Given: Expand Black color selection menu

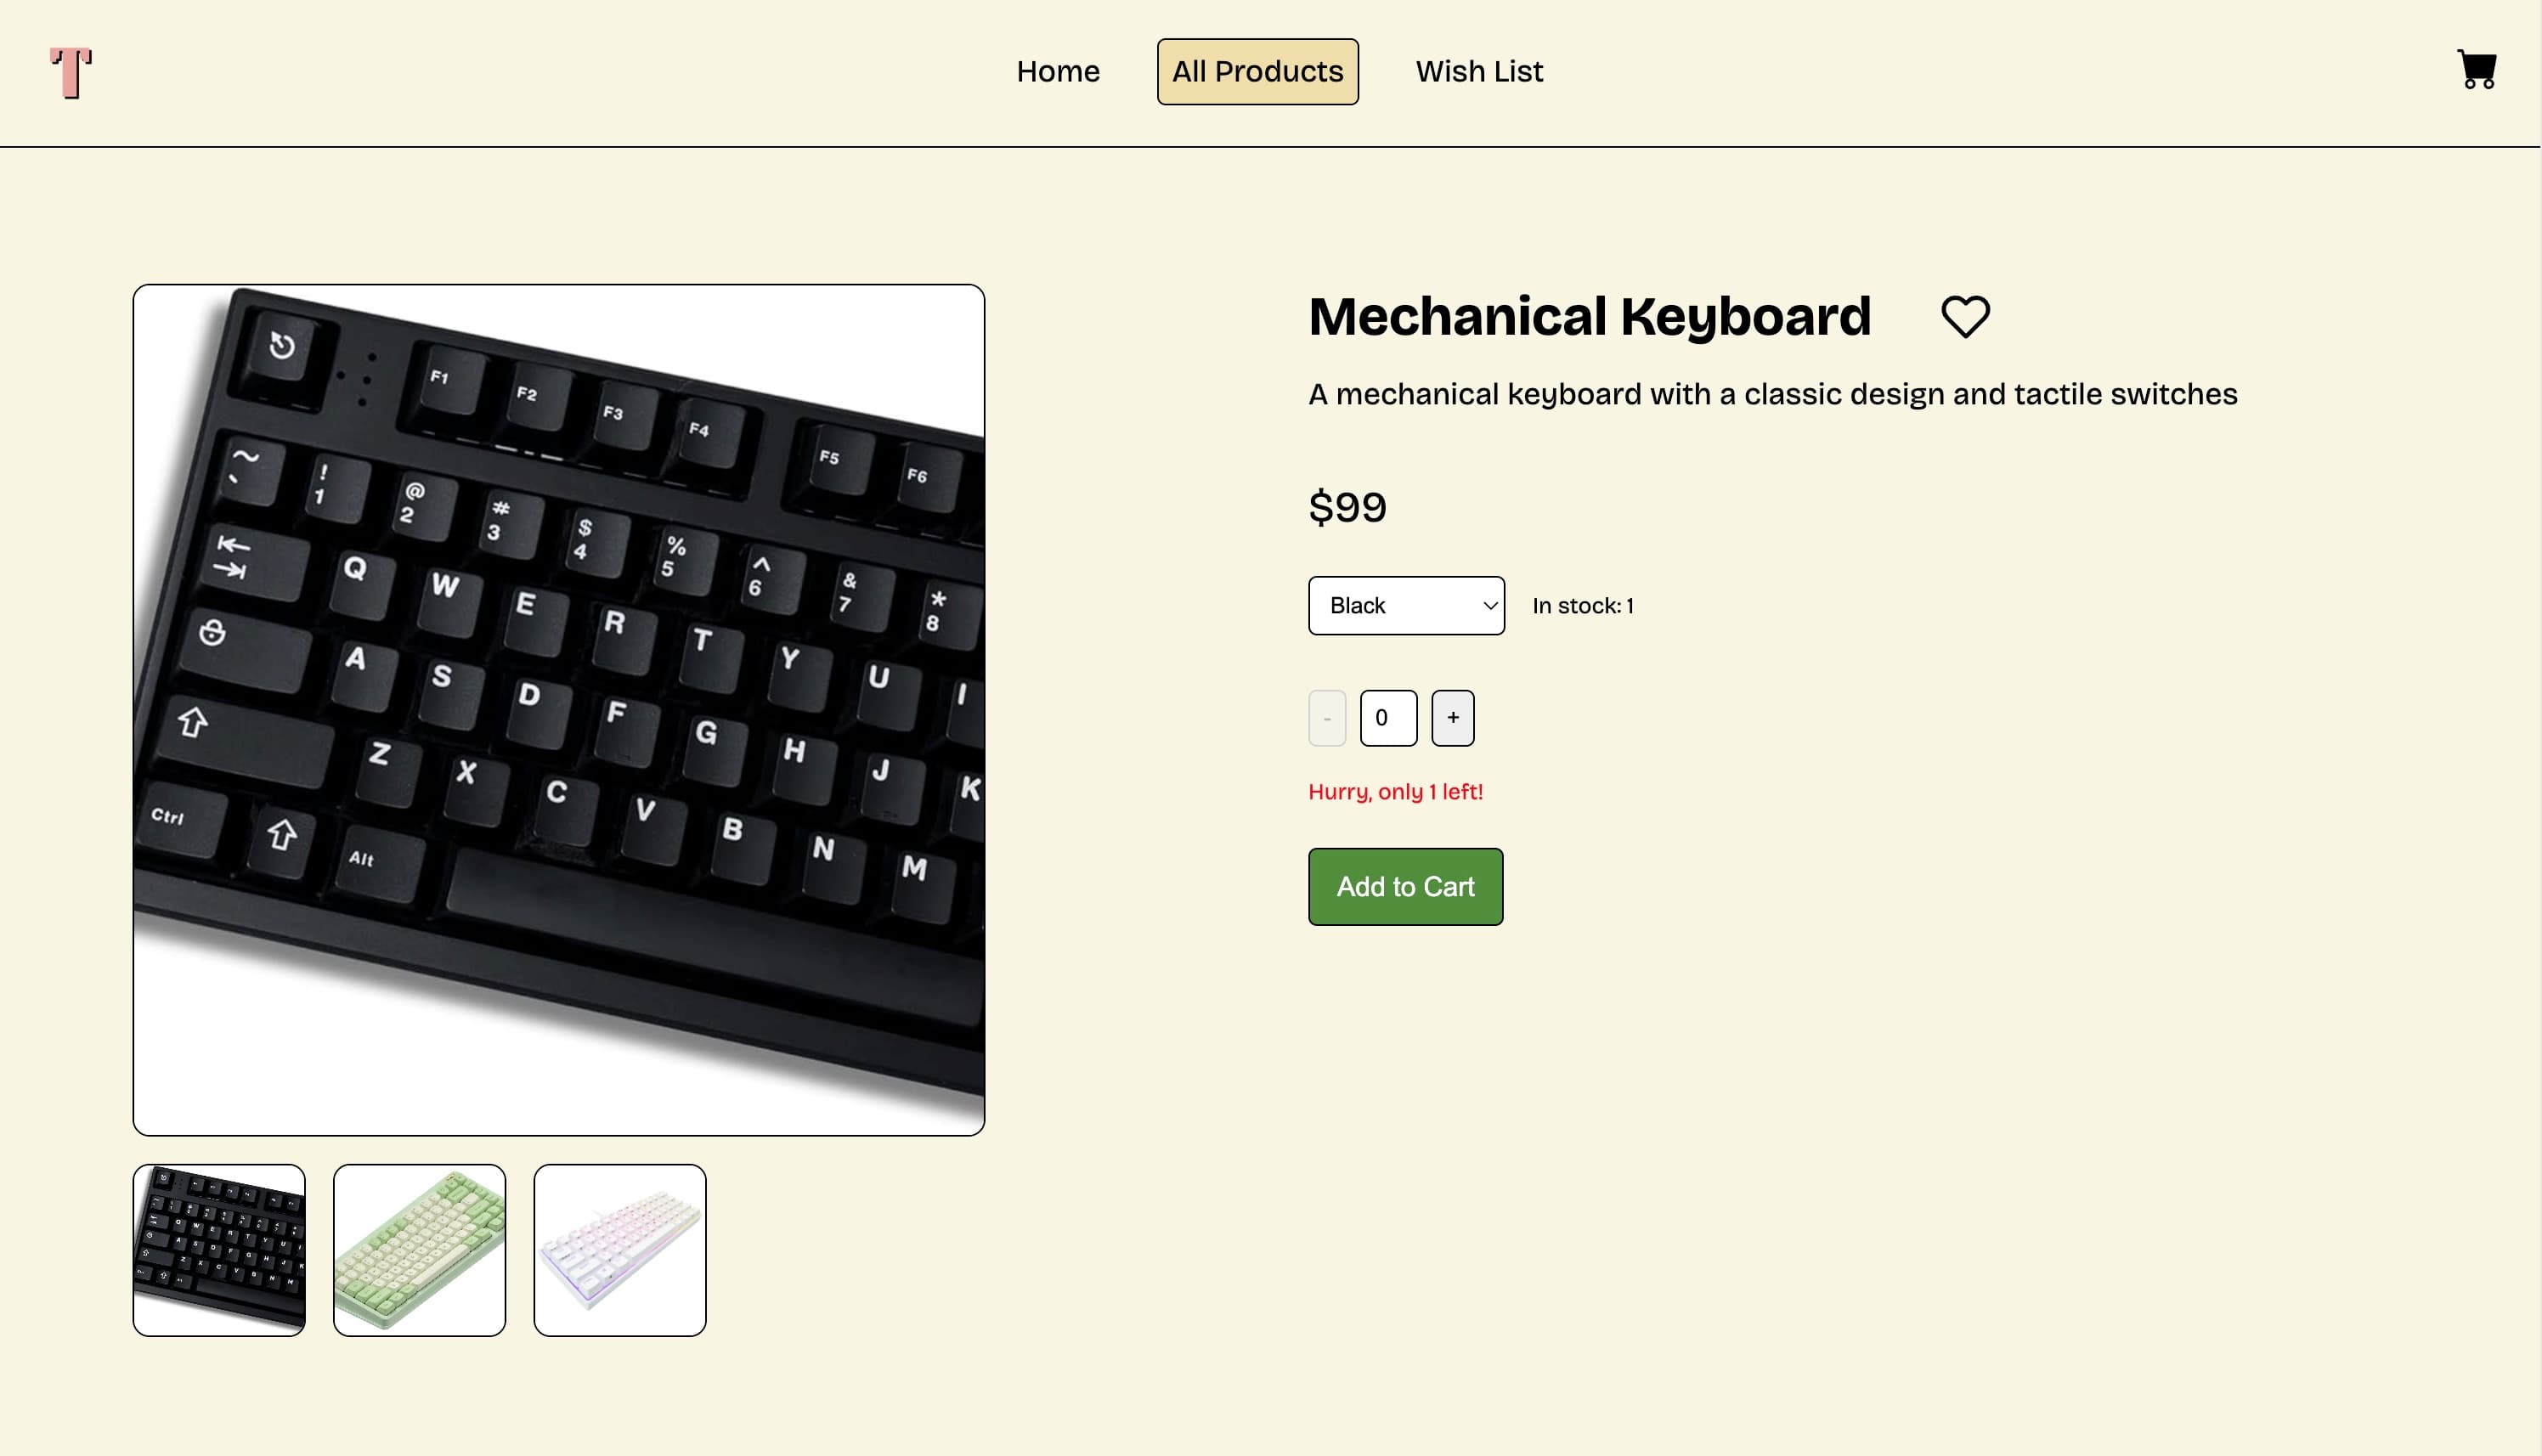Looking at the screenshot, I should pos(1405,604).
